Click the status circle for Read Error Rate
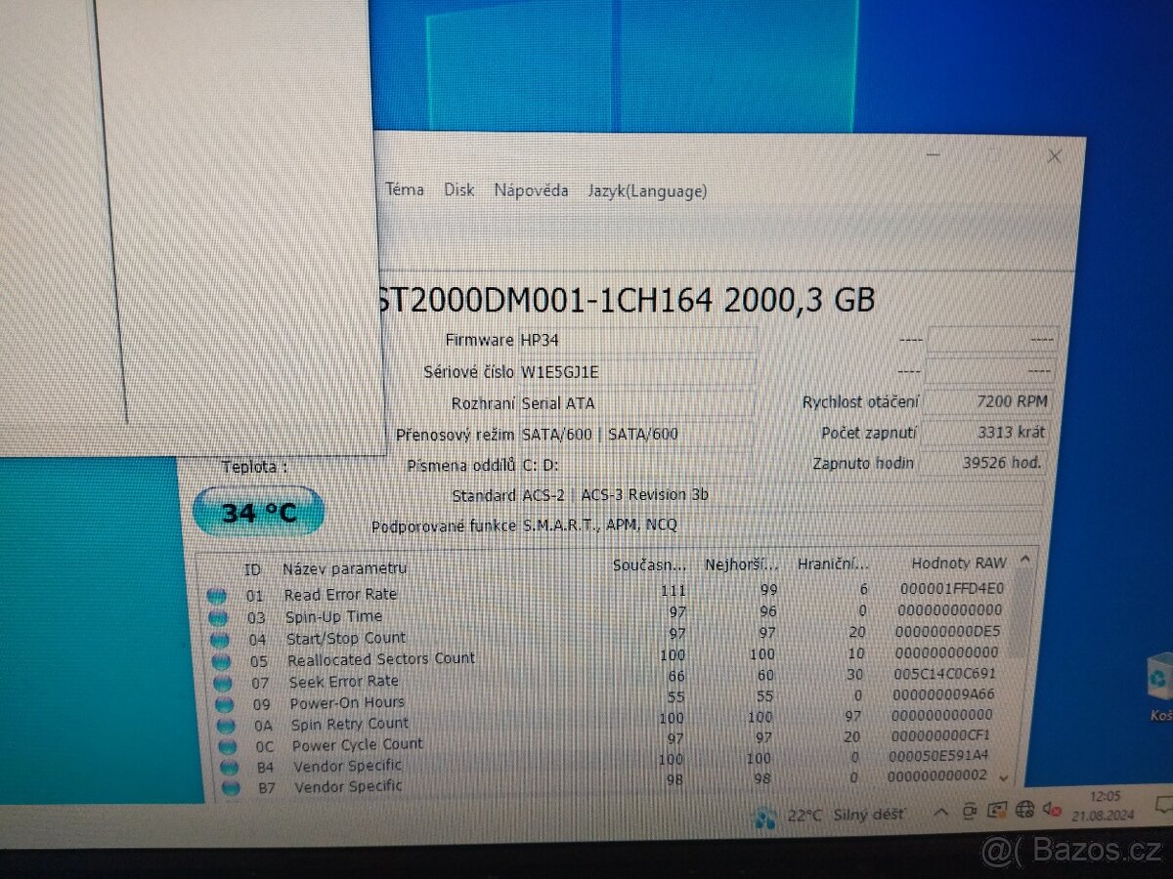1173x879 pixels. pyautogui.click(x=217, y=597)
